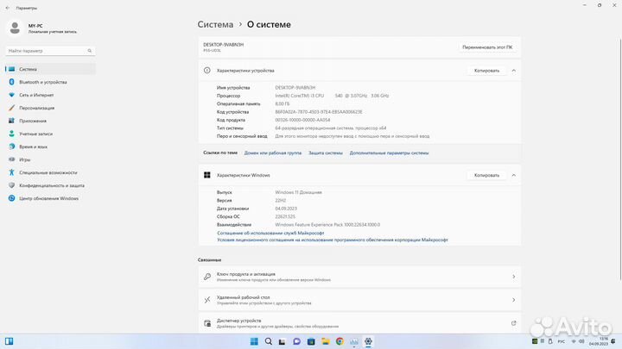Image resolution: width=622 pixels, height=349 pixels.
Task: Click the far-left taskbar widgets button
Action: [x=9, y=341]
